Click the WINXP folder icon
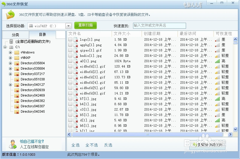 click(17, 58)
